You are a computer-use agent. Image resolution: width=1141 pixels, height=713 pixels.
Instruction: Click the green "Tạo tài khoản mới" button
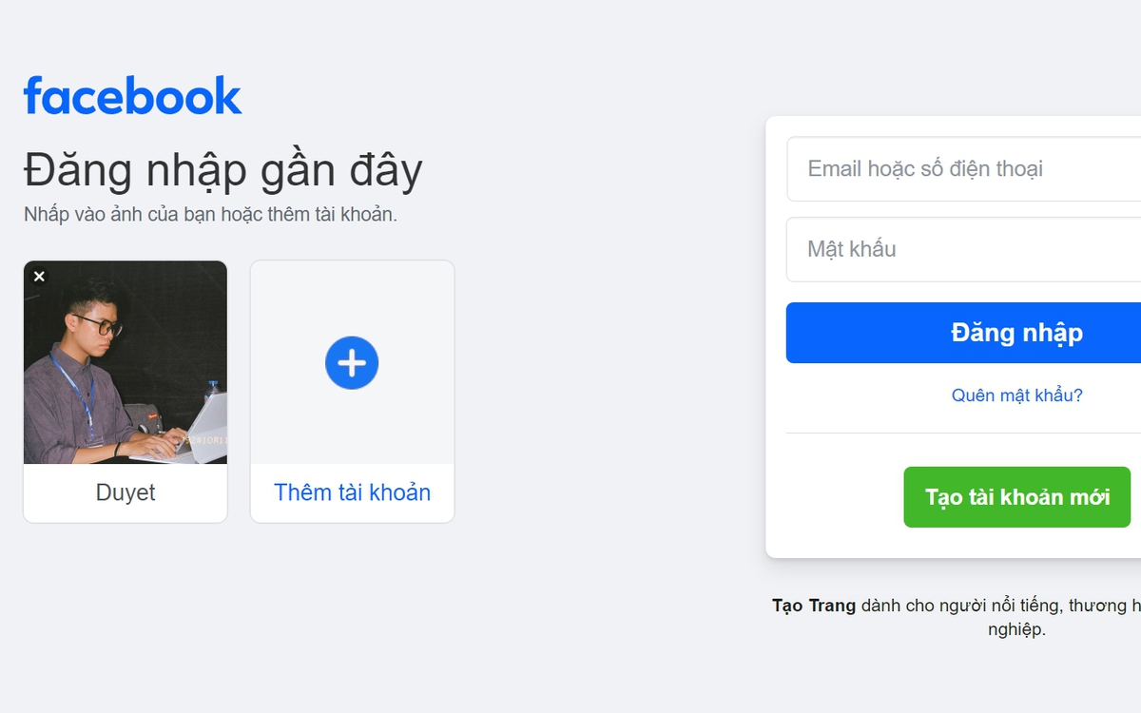[x=1016, y=497]
